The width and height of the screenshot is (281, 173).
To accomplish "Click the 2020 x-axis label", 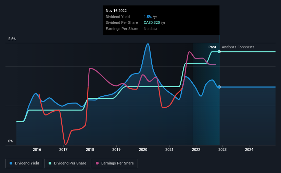I will pyautogui.click(x=143, y=150).
